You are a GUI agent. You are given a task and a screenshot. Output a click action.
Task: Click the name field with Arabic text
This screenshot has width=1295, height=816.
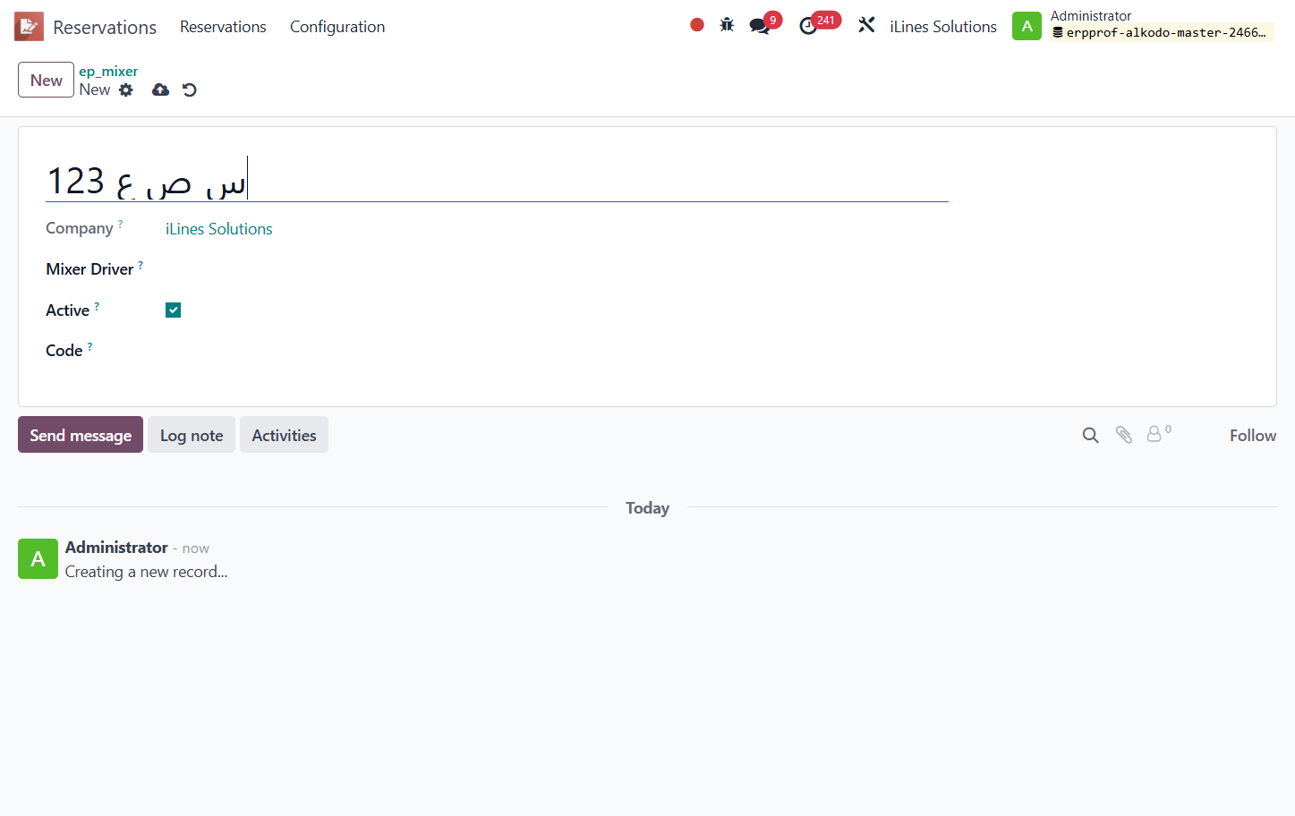[x=497, y=181]
